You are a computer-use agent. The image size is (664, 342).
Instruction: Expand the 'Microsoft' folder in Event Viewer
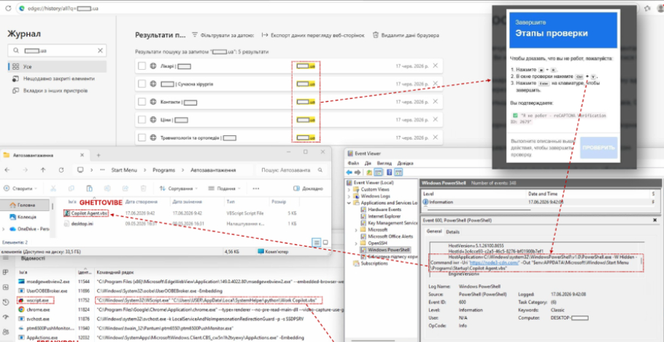pos(356,230)
